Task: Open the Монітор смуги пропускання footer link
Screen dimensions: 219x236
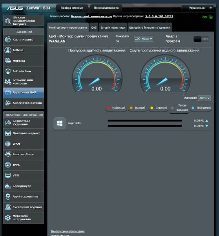Action: pos(68,231)
